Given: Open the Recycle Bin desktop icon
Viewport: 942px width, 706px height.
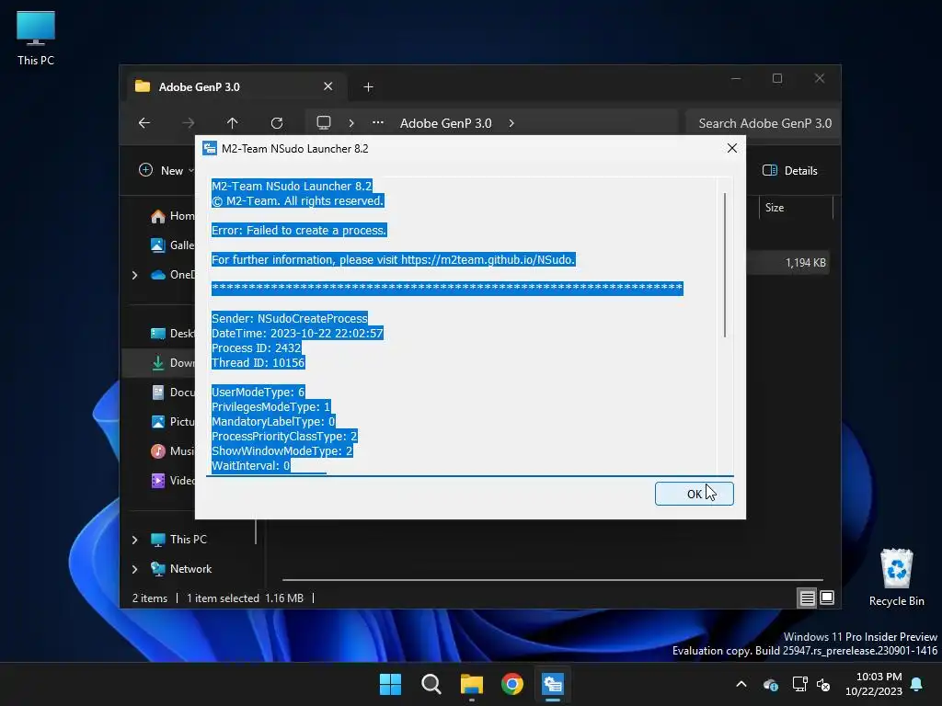Looking at the screenshot, I should tap(896, 577).
